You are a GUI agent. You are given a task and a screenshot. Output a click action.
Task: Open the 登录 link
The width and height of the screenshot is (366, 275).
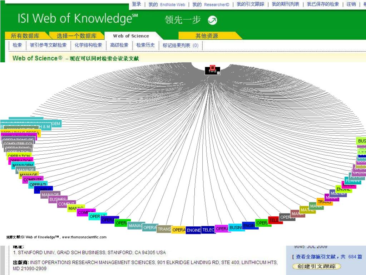pyautogui.click(x=136, y=4)
